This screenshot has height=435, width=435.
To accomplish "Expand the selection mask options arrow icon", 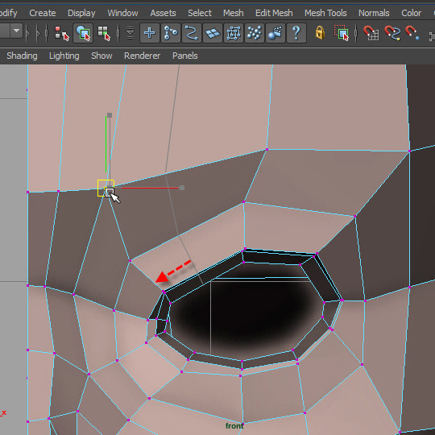I will 130,33.
